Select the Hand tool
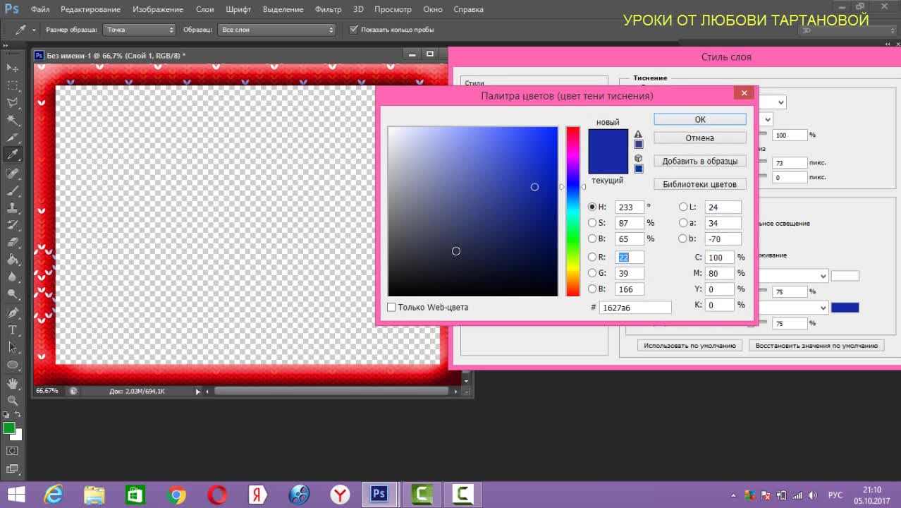 click(13, 383)
